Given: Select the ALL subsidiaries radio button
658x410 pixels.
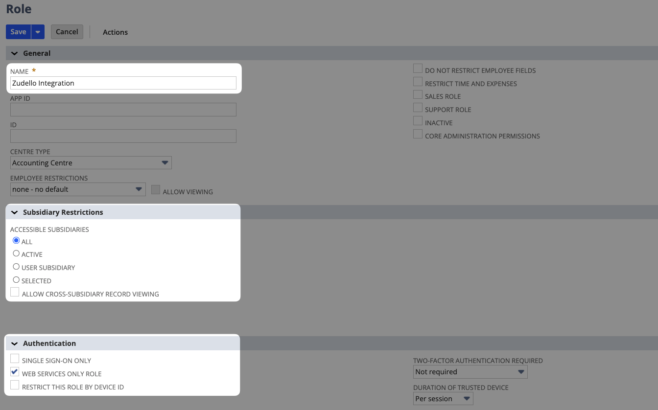Looking at the screenshot, I should pos(16,241).
